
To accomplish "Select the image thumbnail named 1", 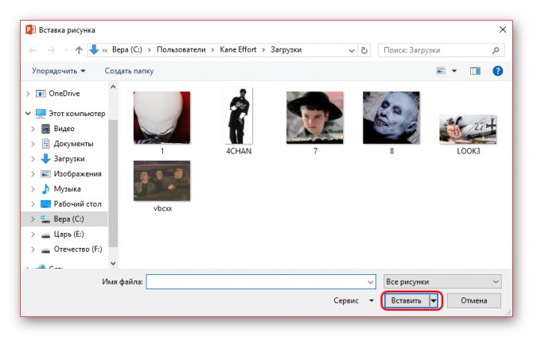I will (x=161, y=118).
